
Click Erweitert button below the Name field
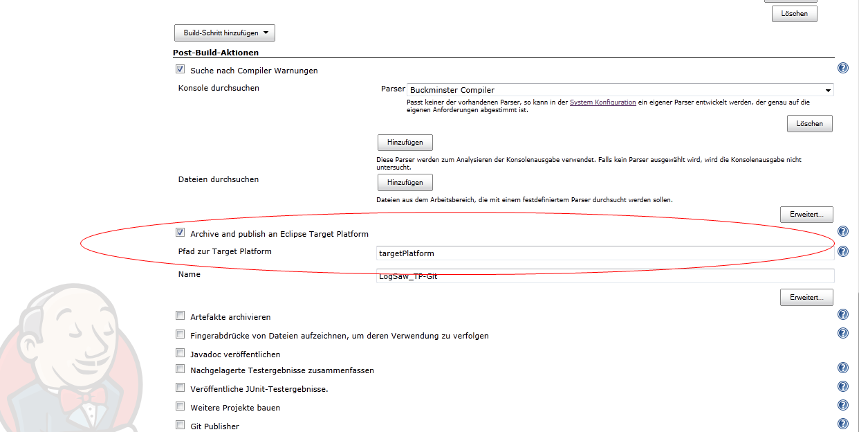click(x=807, y=298)
